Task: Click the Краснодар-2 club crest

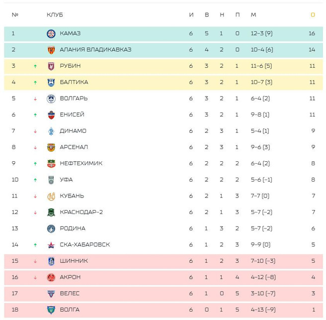Action: (x=51, y=213)
